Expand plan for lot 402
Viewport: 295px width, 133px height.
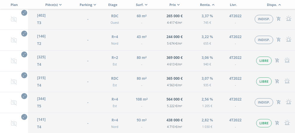coord(24,13)
